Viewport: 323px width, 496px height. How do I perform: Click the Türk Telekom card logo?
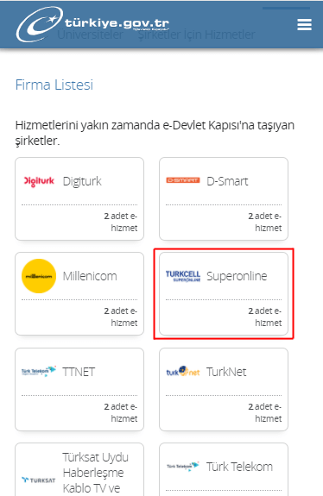[183, 467]
